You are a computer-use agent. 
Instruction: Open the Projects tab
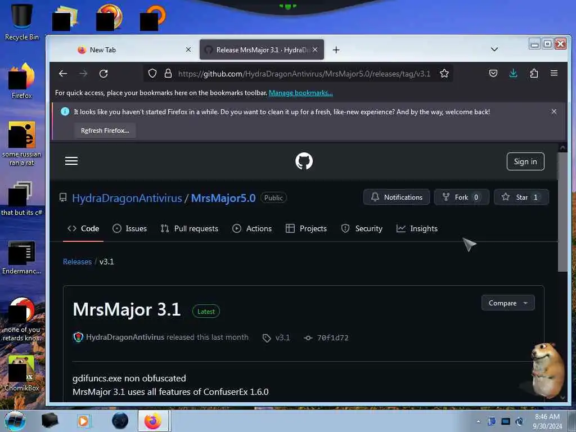(306, 228)
